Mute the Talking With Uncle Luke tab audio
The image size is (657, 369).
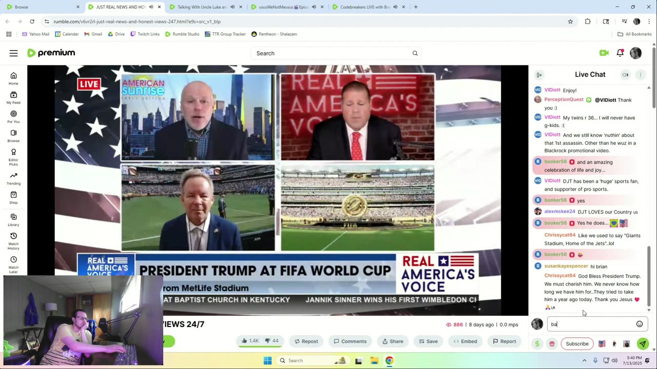point(232,7)
